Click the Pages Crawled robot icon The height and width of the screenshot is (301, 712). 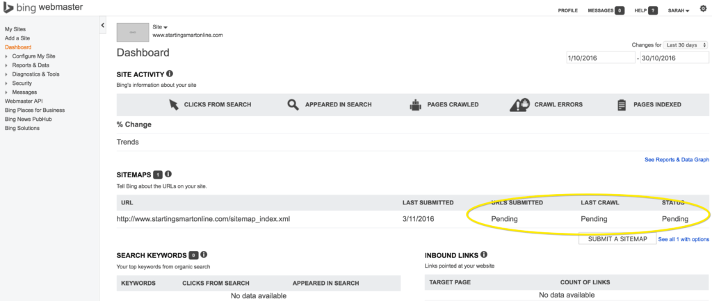tap(415, 106)
